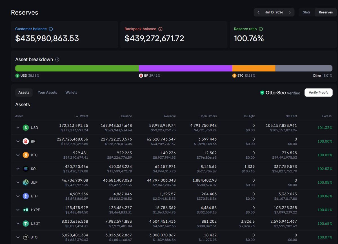Click the Backpack balance info icon
Screen dimensions: 338x244
(160, 29)
